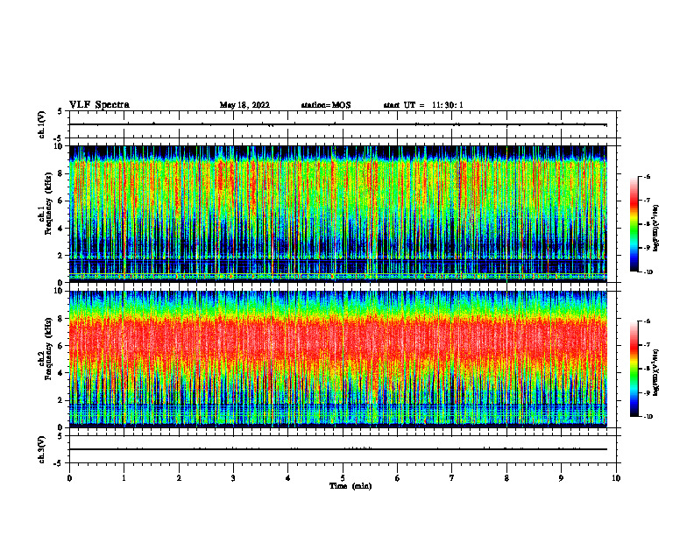Select the "May 18, 2022" date text

pyautogui.click(x=244, y=105)
